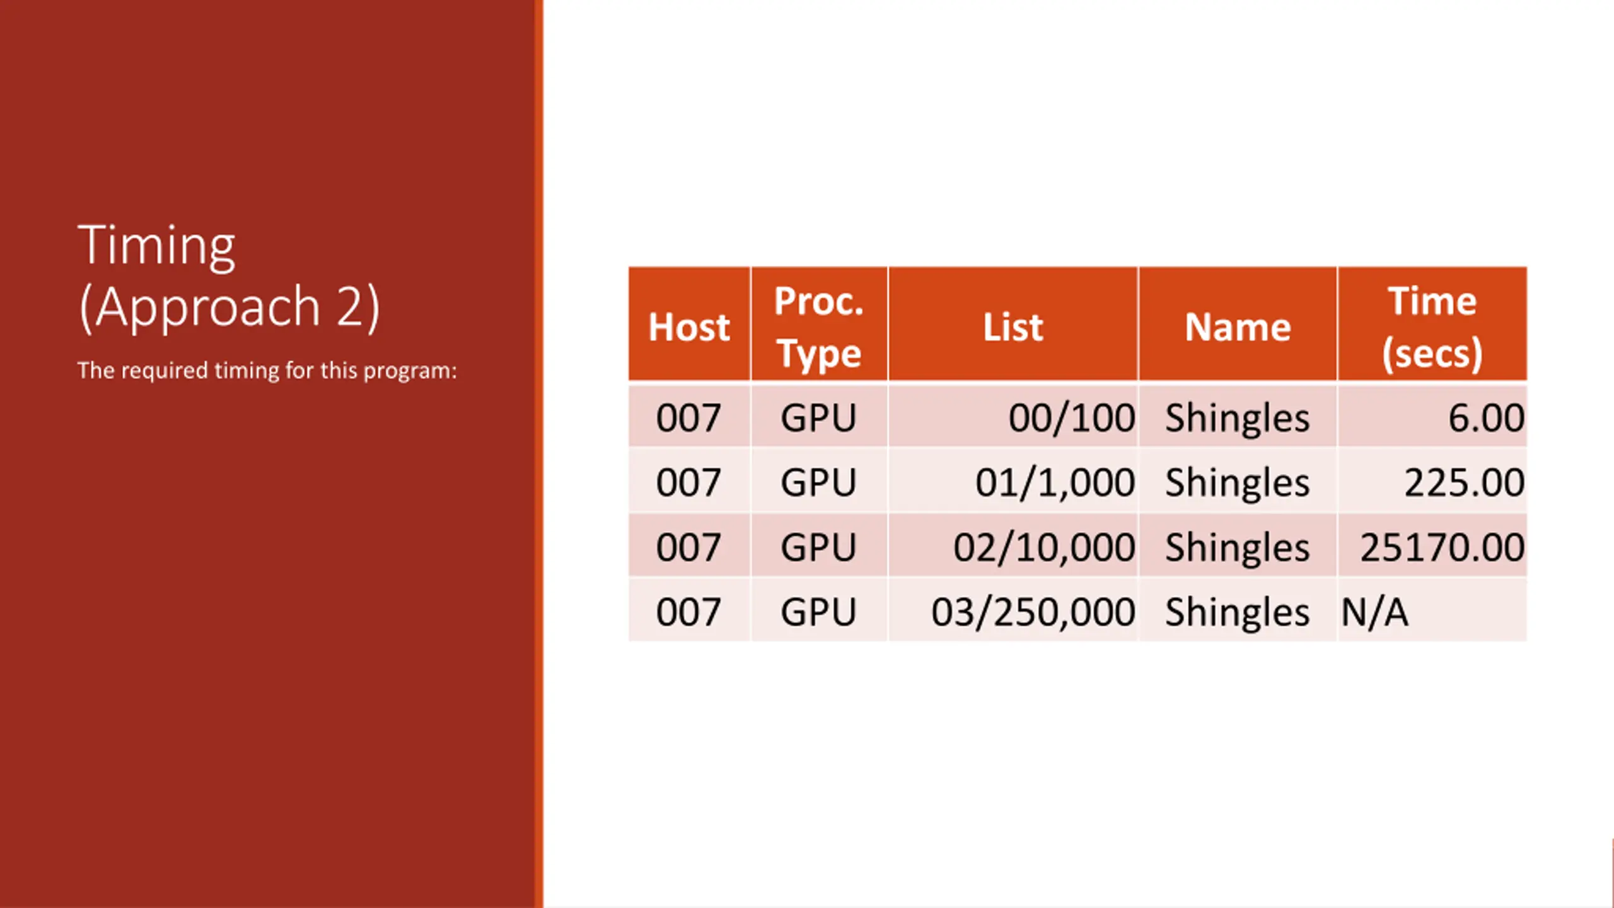Image resolution: width=1614 pixels, height=908 pixels.
Task: Select host "007" in the 02/10,000 row
Action: point(688,547)
